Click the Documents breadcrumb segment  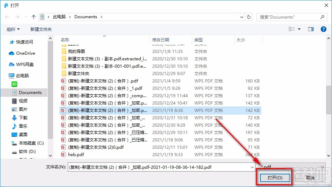point(86,17)
